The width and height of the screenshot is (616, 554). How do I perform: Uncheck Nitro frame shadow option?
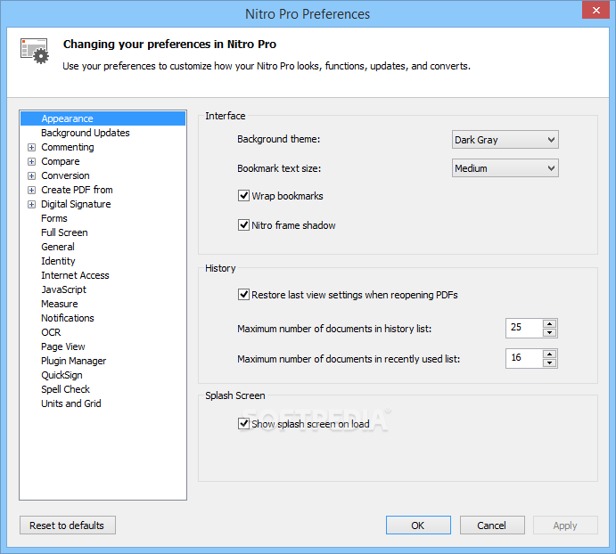click(x=243, y=225)
